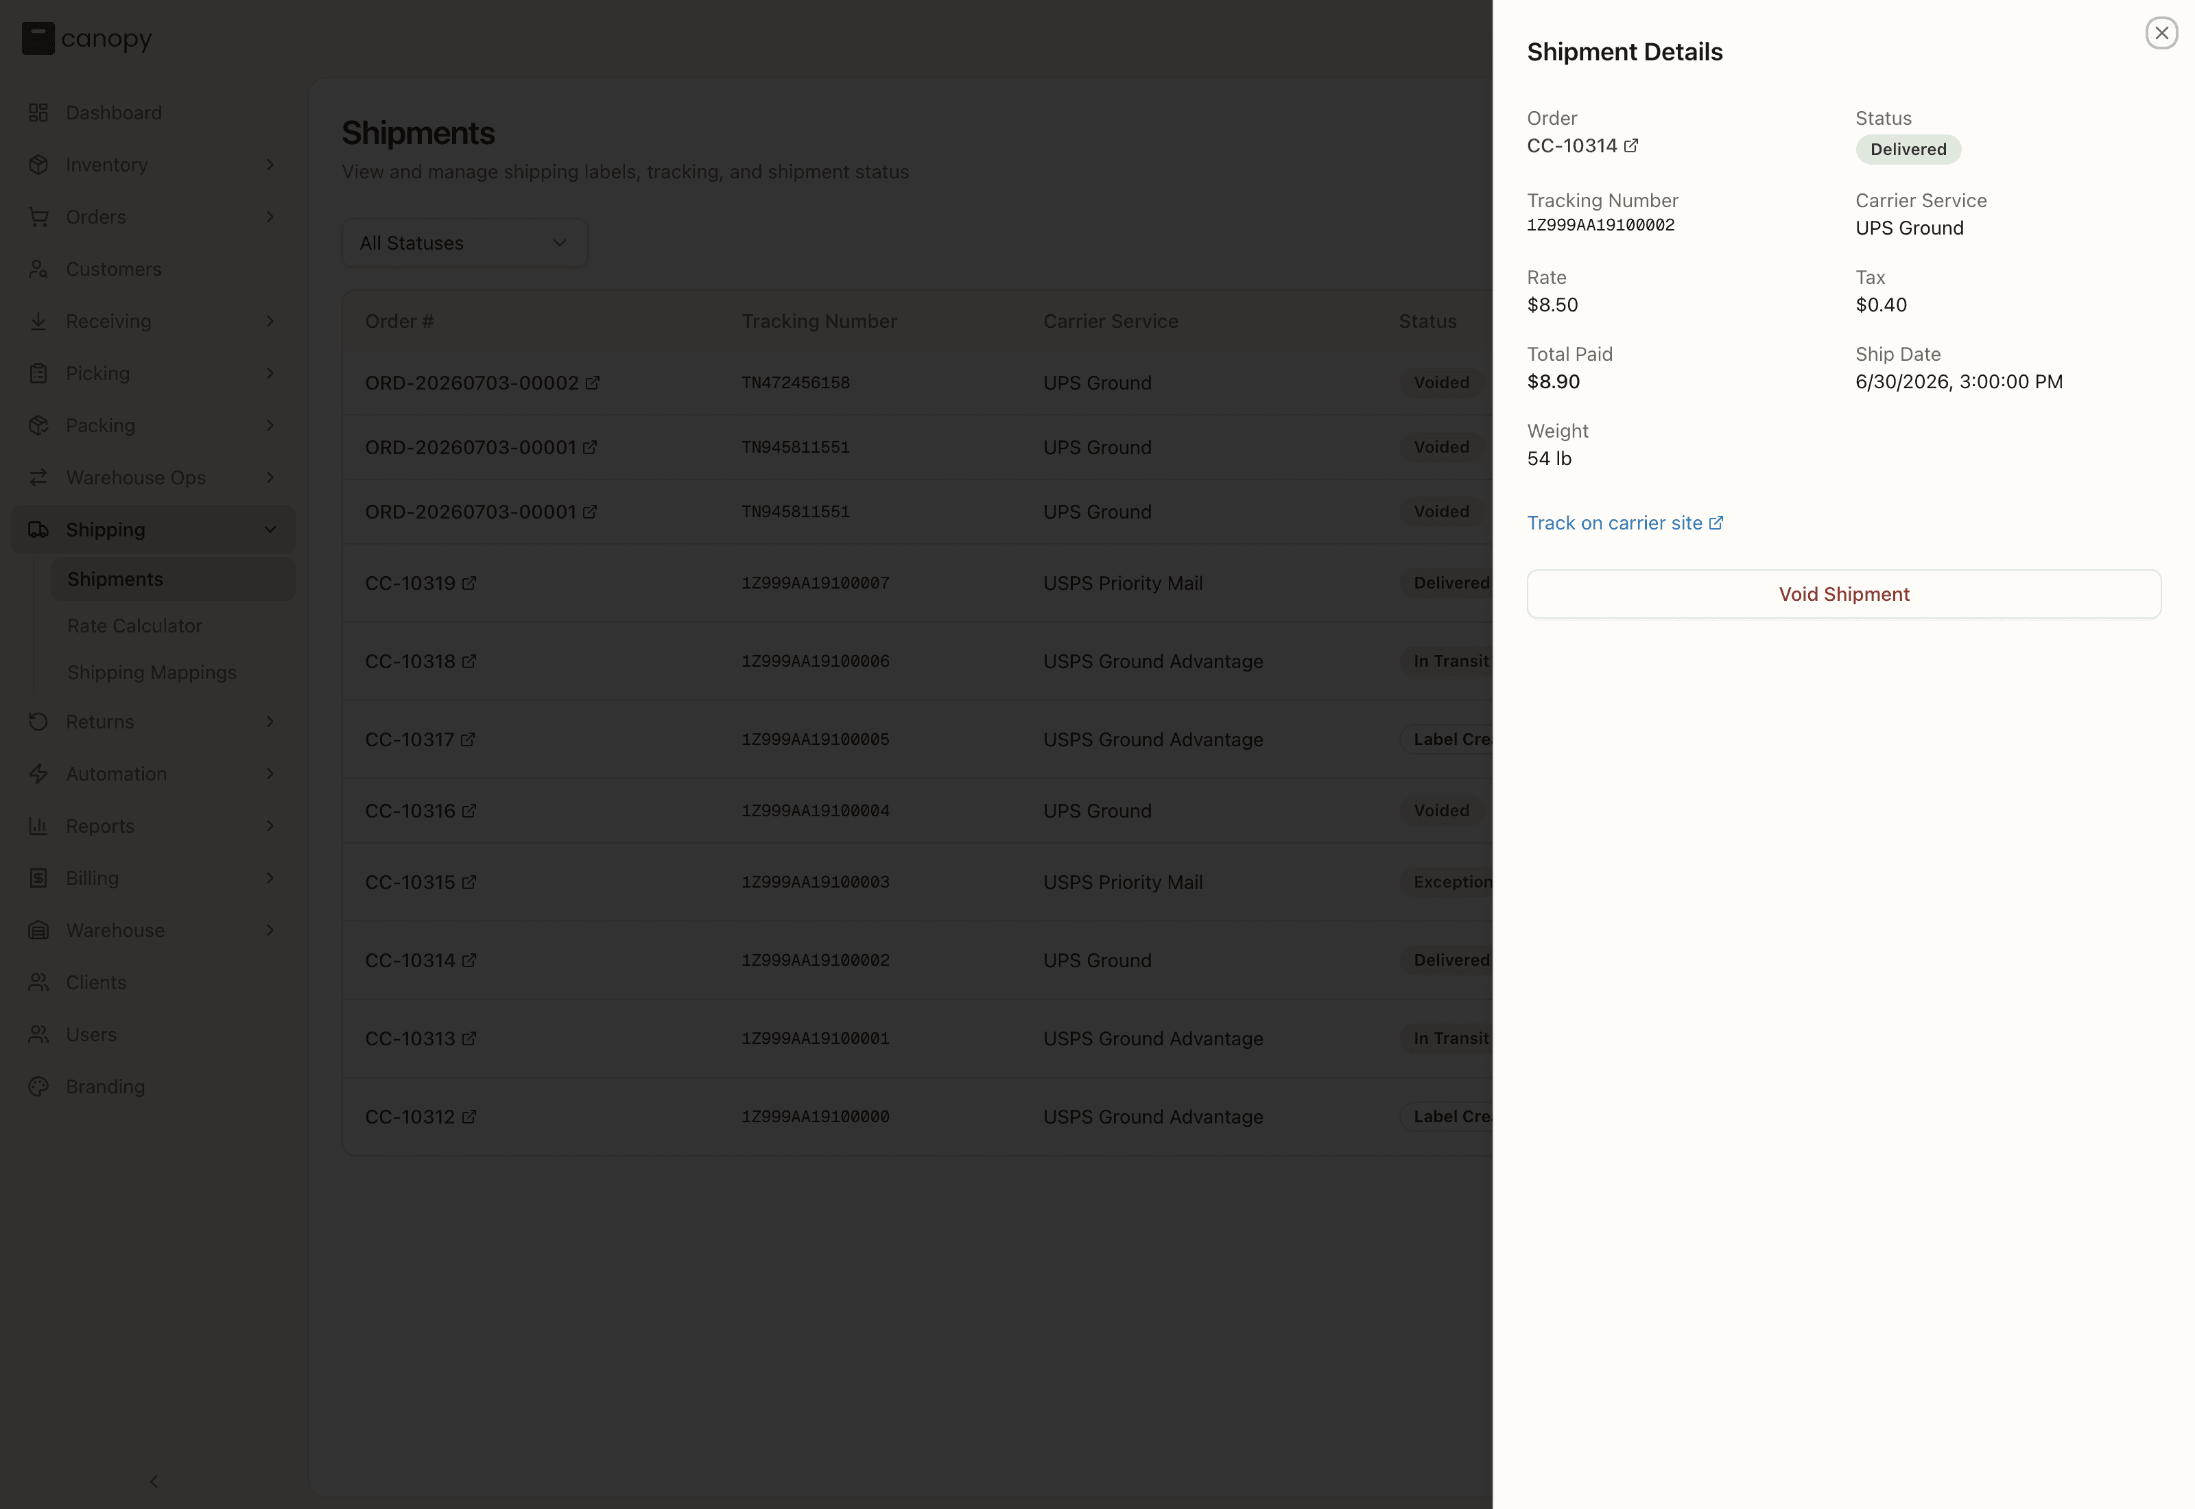
Task: Collapse the Shipping menu chevron
Action: click(x=270, y=530)
